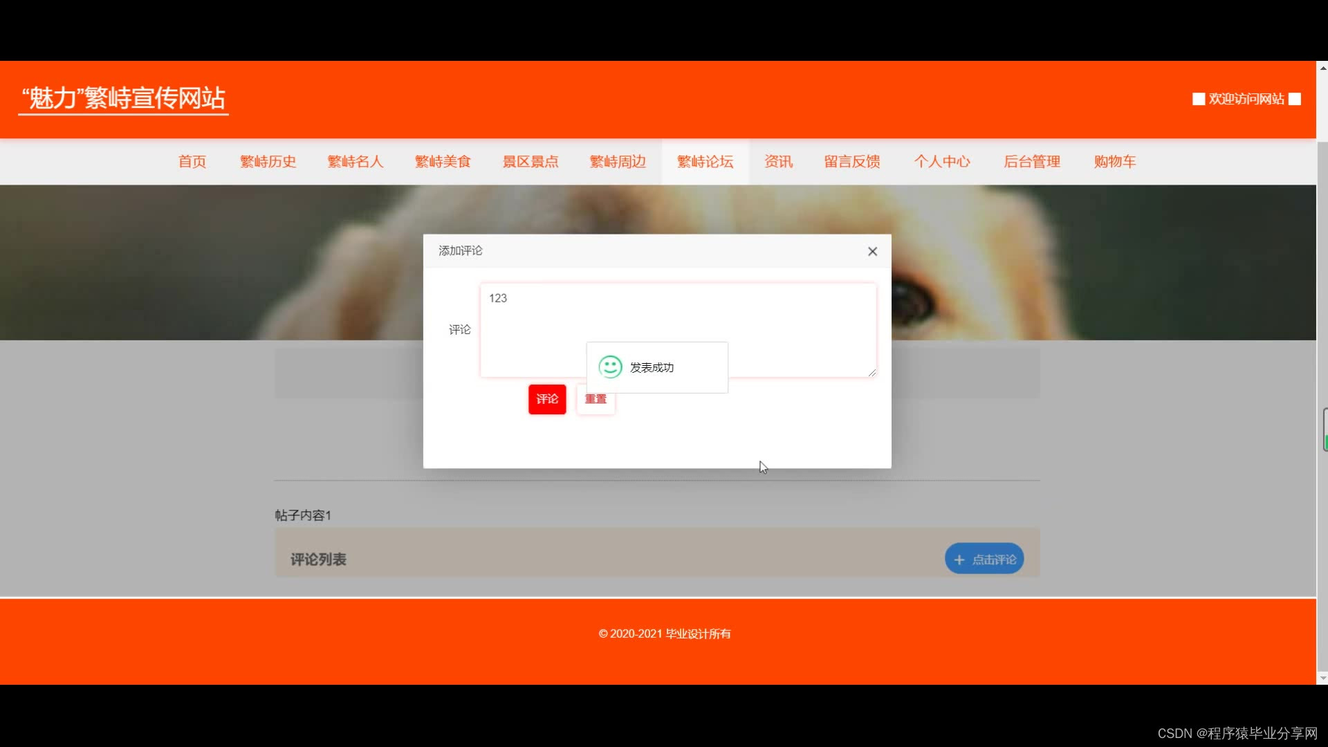Open 个人中心 from nav bar
The width and height of the screenshot is (1328, 747).
coord(942,161)
